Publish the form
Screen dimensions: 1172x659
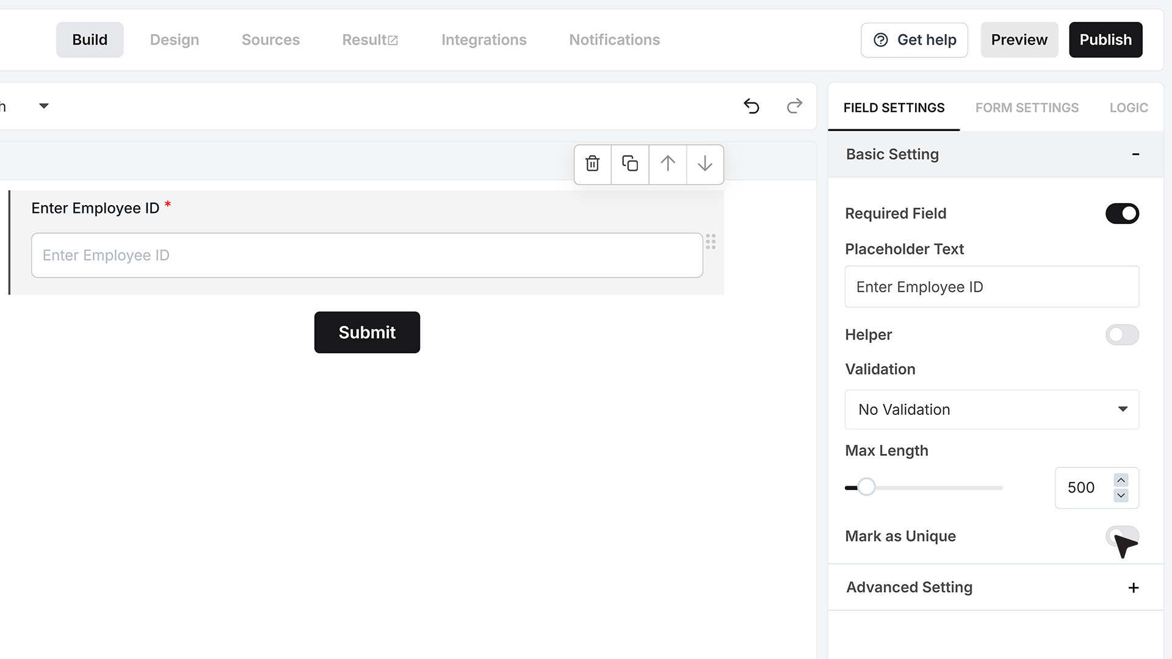[x=1105, y=40]
